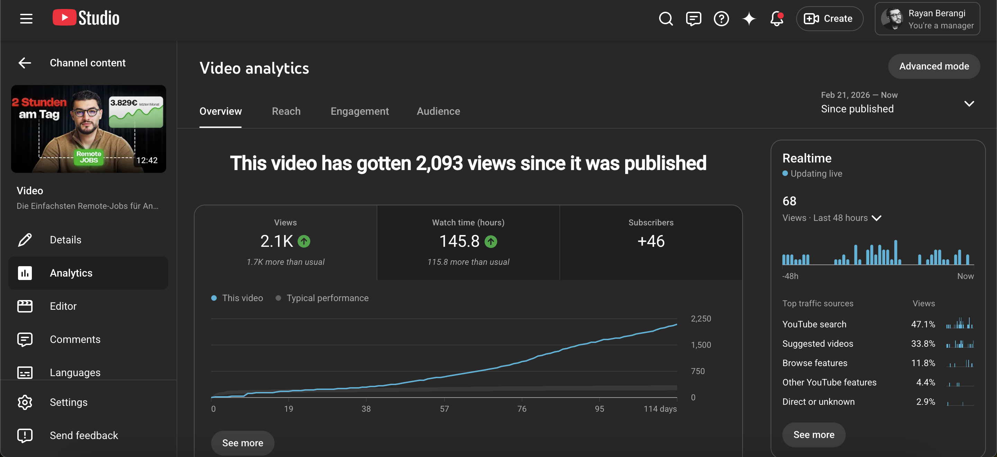This screenshot has width=997, height=457.
Task: Open Settings gear in sidebar
Action: [x=88, y=402]
